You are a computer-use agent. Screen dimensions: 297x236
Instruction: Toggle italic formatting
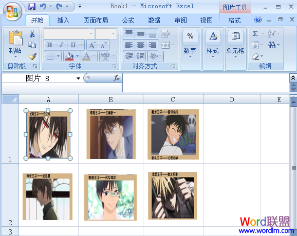[x=61, y=45]
